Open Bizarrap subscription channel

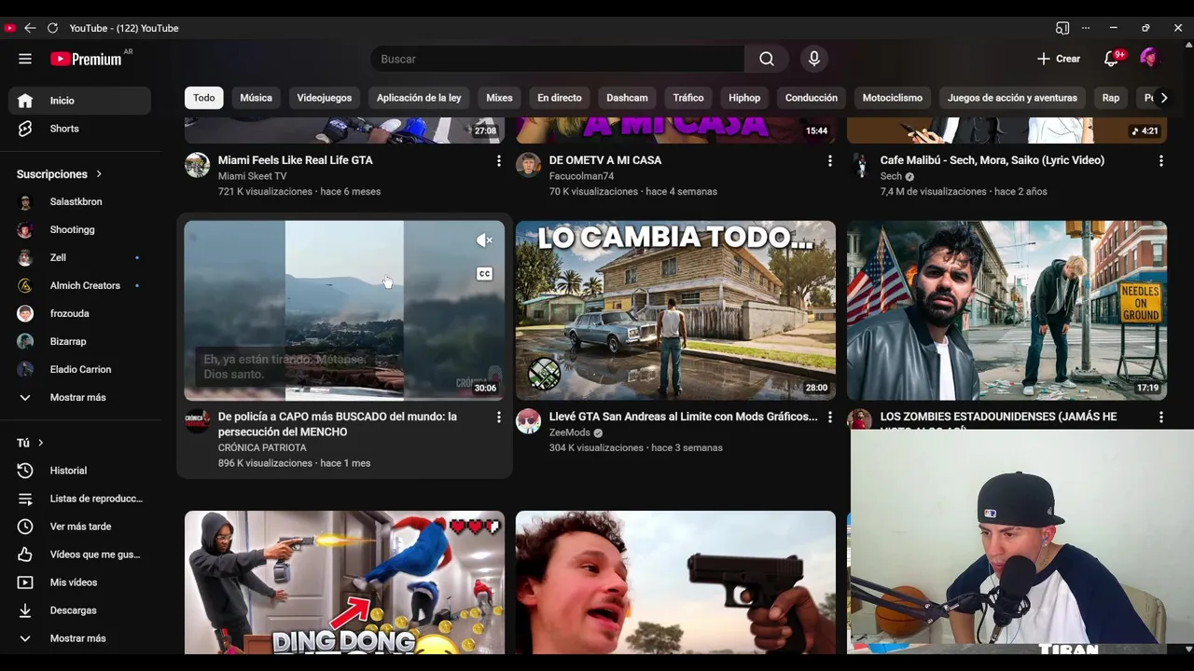point(79,342)
